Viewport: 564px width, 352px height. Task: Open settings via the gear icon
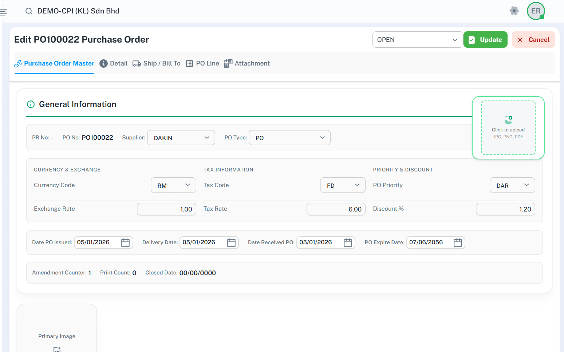pyautogui.click(x=514, y=11)
